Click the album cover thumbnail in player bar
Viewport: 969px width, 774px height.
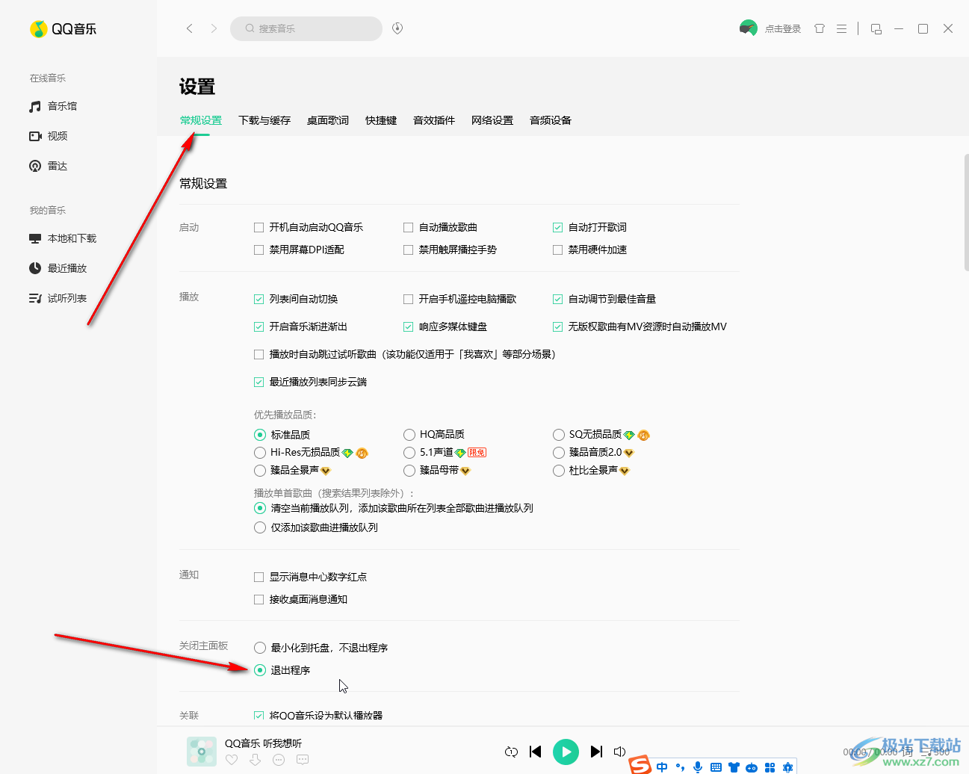(201, 752)
